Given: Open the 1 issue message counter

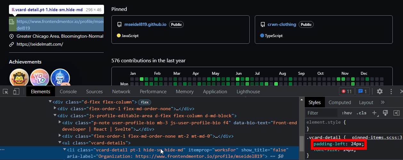Looking at the screenshot, I should [362, 91].
